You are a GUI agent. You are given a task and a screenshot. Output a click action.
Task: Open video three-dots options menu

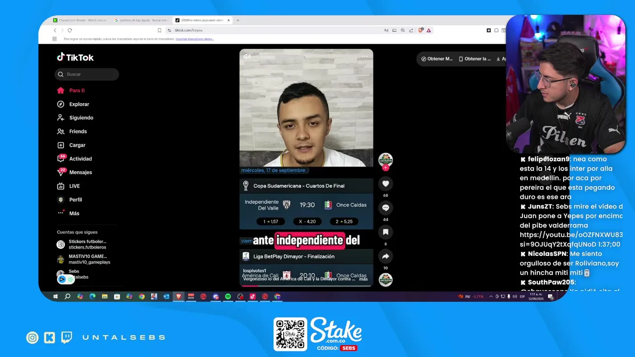(365, 56)
